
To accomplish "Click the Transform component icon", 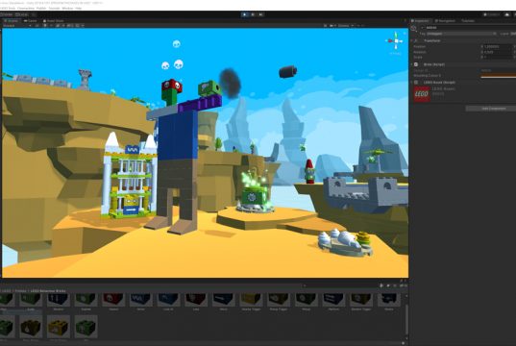I will pos(416,40).
